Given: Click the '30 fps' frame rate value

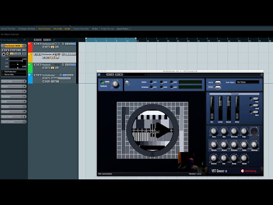Looking at the screenshot, I should coord(95,28).
